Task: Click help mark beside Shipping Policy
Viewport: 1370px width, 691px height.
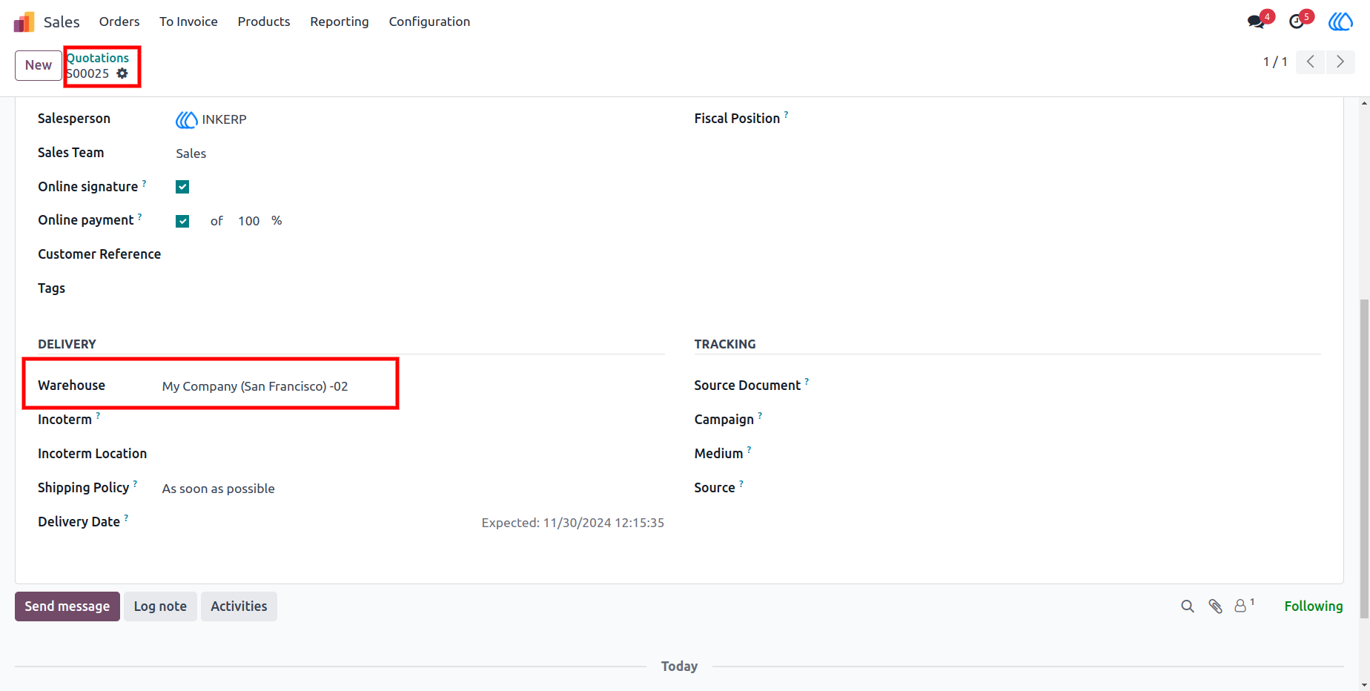Action: pyautogui.click(x=135, y=483)
